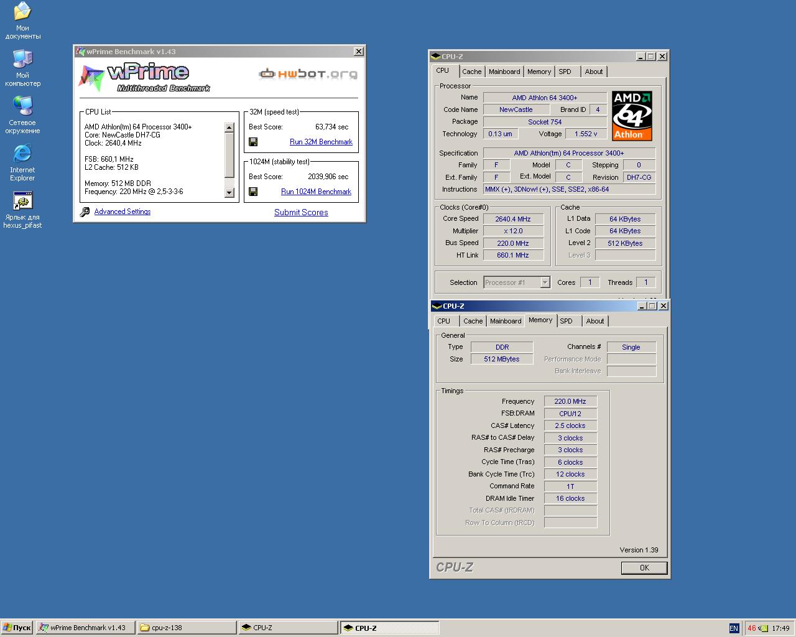Click the wPrime title bar app icon

click(x=80, y=52)
